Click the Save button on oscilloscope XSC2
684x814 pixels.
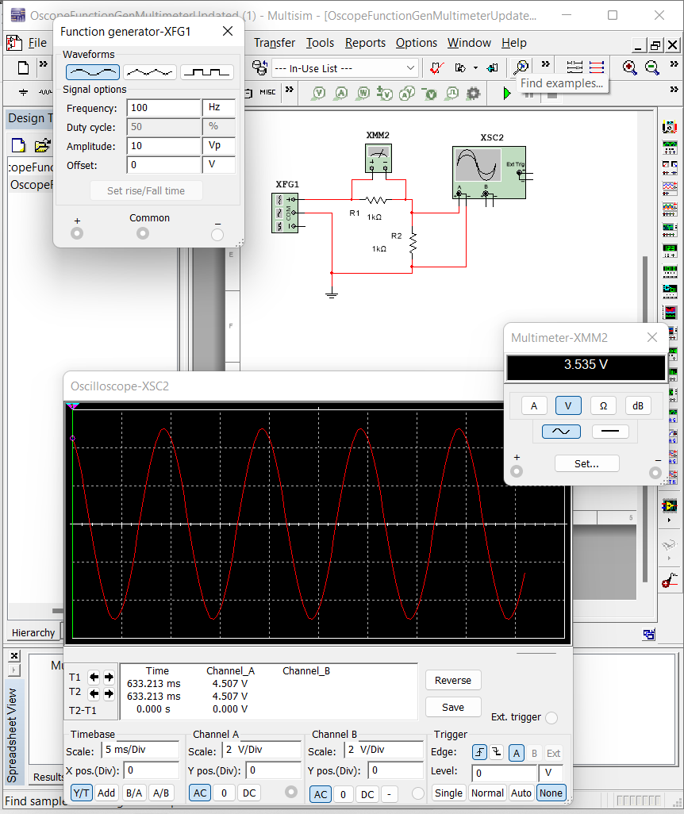coord(453,707)
